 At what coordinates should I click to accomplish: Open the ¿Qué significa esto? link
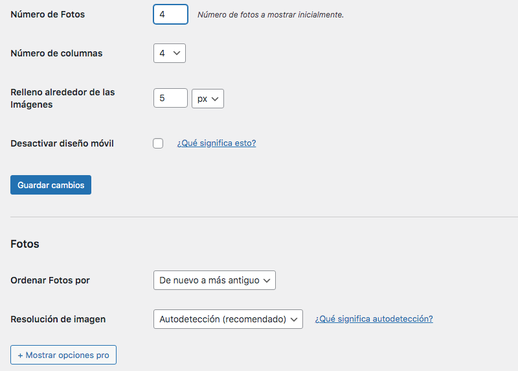click(216, 143)
